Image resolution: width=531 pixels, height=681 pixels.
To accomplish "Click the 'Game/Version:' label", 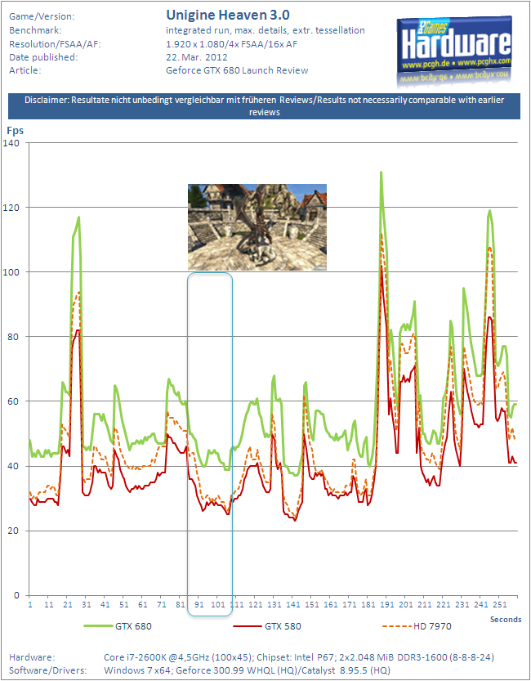I will click(x=42, y=17).
